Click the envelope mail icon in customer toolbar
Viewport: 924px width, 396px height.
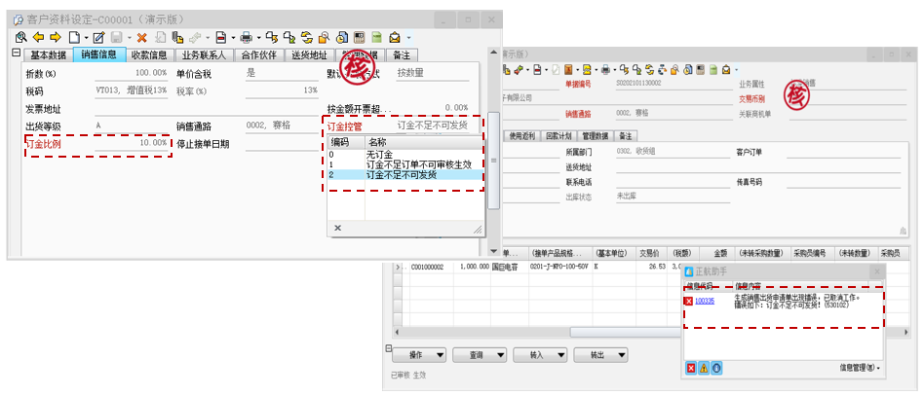(x=394, y=38)
